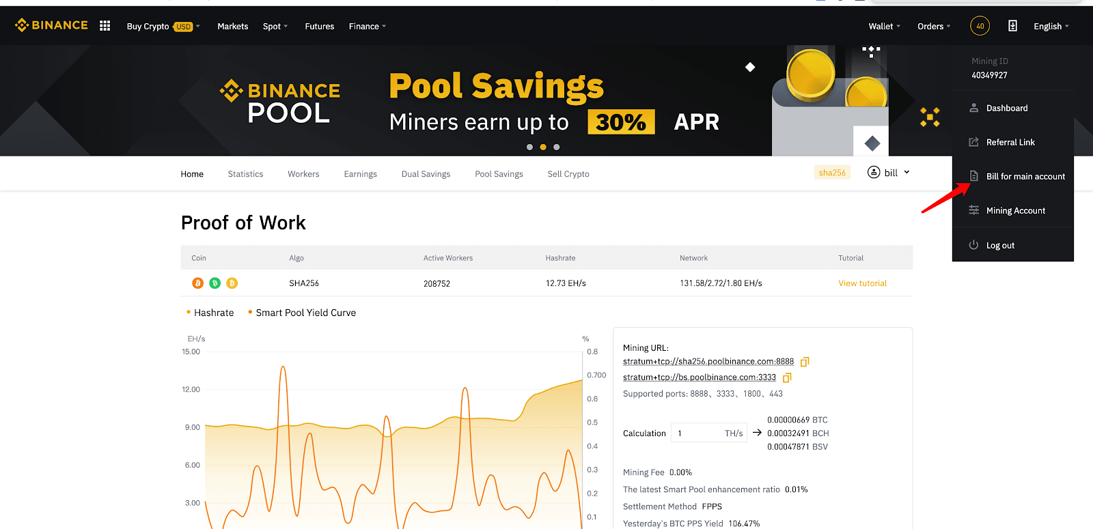Click the Active Workers value 208752
The image size is (1093, 529).
point(437,283)
